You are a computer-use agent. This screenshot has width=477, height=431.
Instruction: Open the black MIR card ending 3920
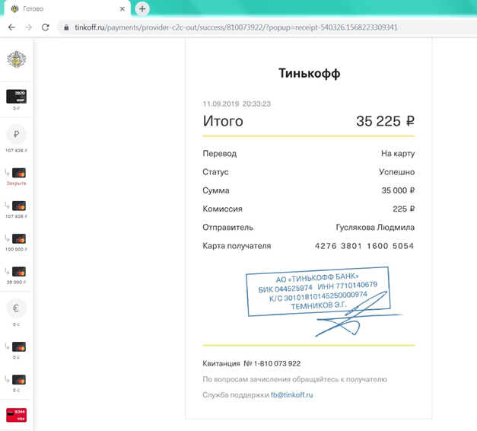coord(17,96)
